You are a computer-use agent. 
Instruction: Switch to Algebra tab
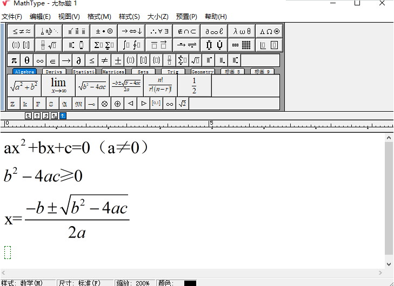point(24,71)
